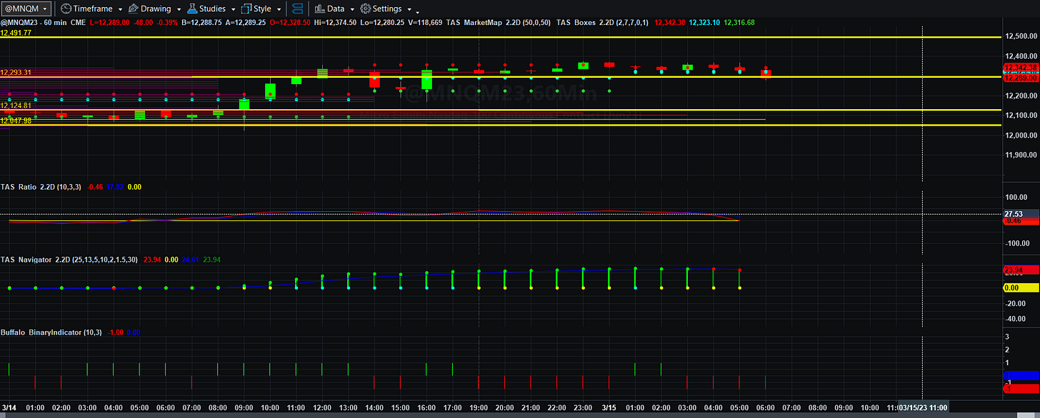
Task: Click the toolbar overflow arrow after Settings
Action: coord(417,11)
